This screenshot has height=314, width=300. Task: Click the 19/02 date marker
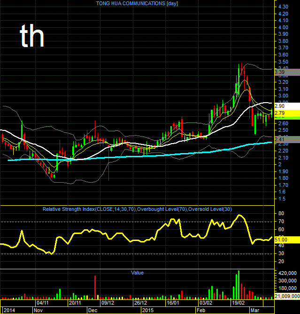click(238, 303)
